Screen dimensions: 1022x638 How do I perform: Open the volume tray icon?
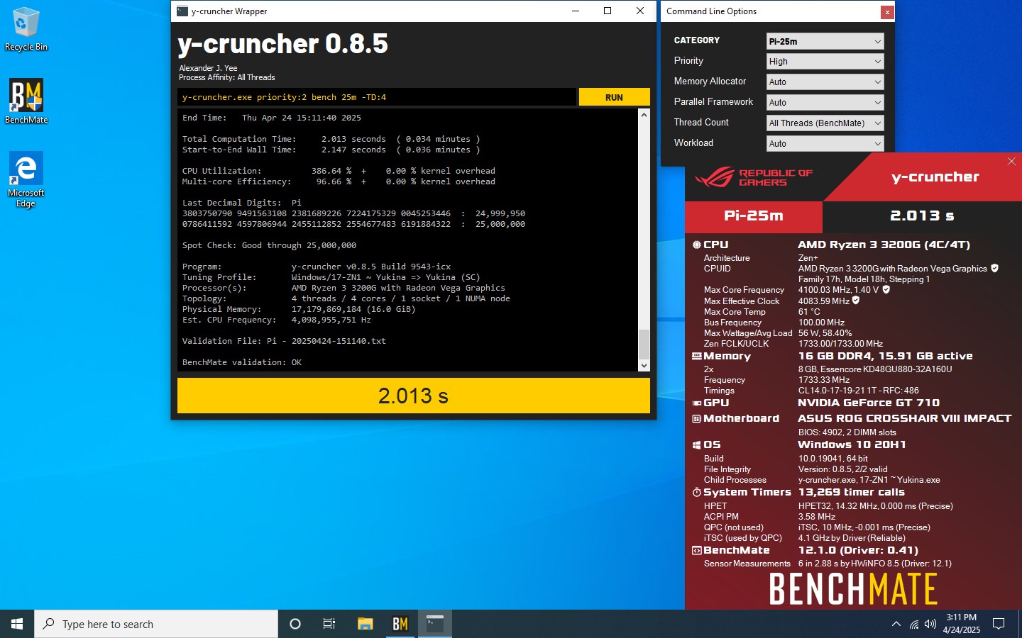pos(930,624)
